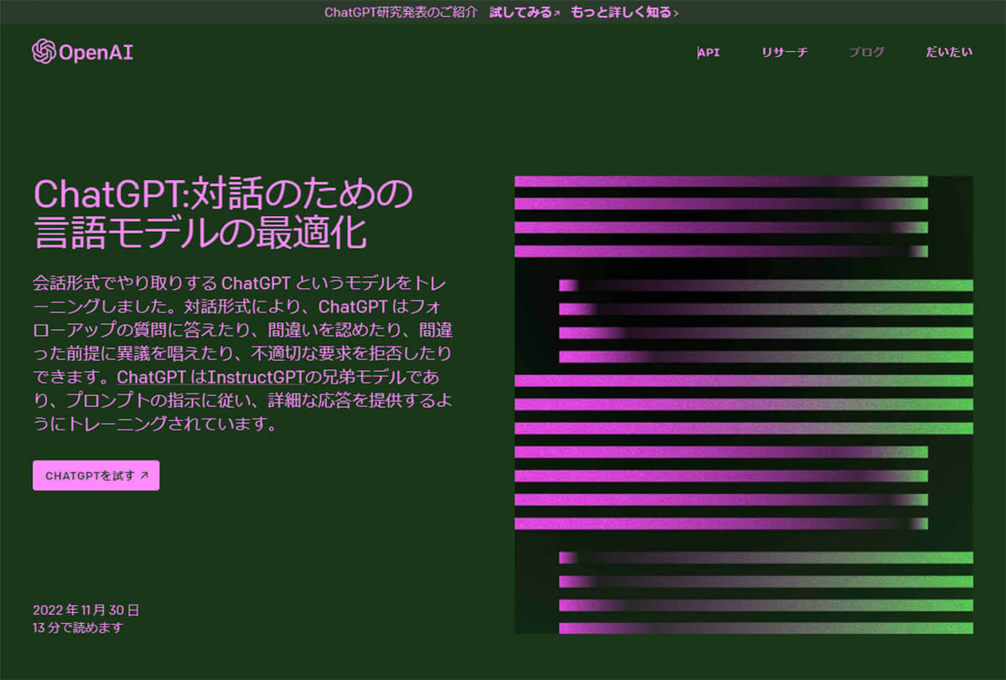Click the date 2022年11月30日

pyautogui.click(x=86, y=610)
